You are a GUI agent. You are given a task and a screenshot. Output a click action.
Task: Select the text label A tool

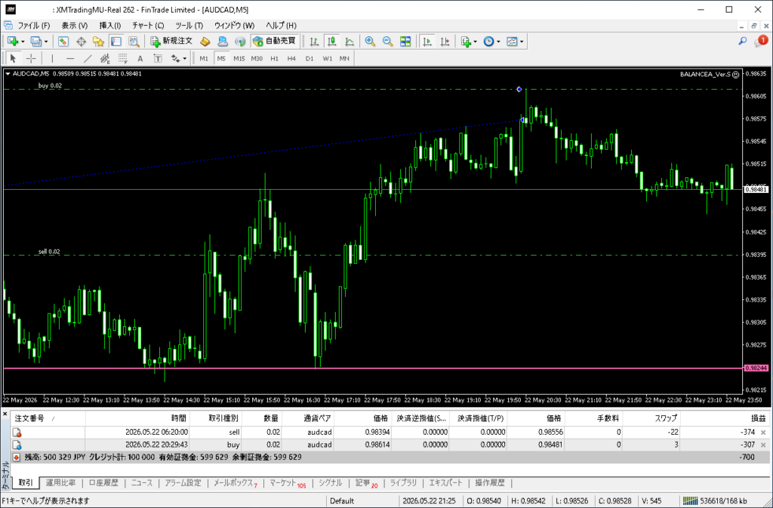click(140, 59)
